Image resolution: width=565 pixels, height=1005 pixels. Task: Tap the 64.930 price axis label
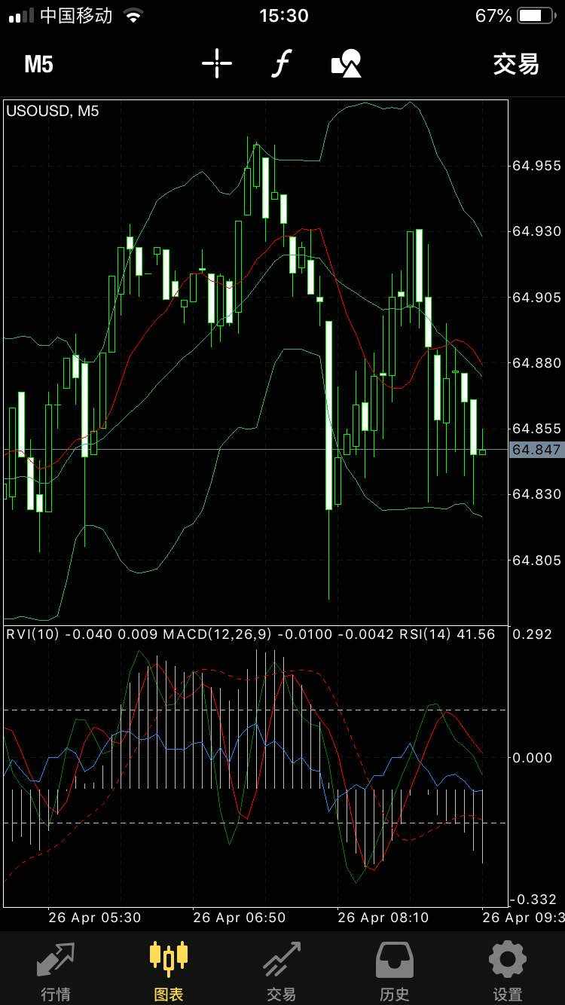(x=536, y=231)
